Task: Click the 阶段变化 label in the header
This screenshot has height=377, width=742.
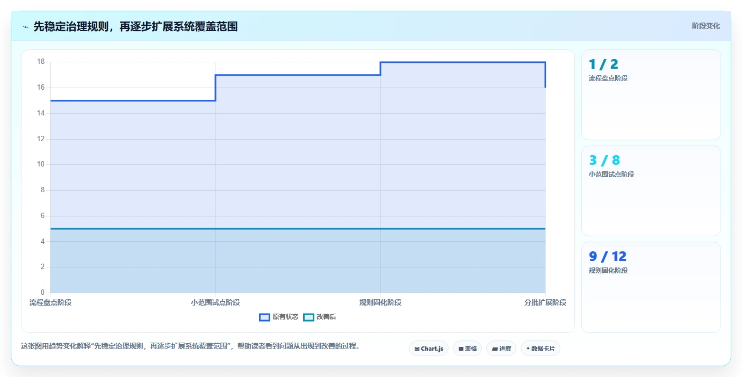Action: click(705, 26)
